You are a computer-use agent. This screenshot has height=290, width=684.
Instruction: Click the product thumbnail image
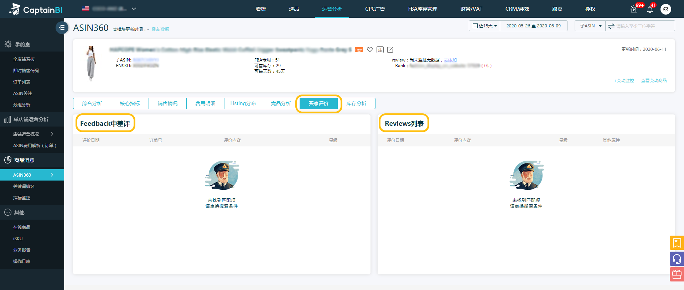pyautogui.click(x=91, y=64)
